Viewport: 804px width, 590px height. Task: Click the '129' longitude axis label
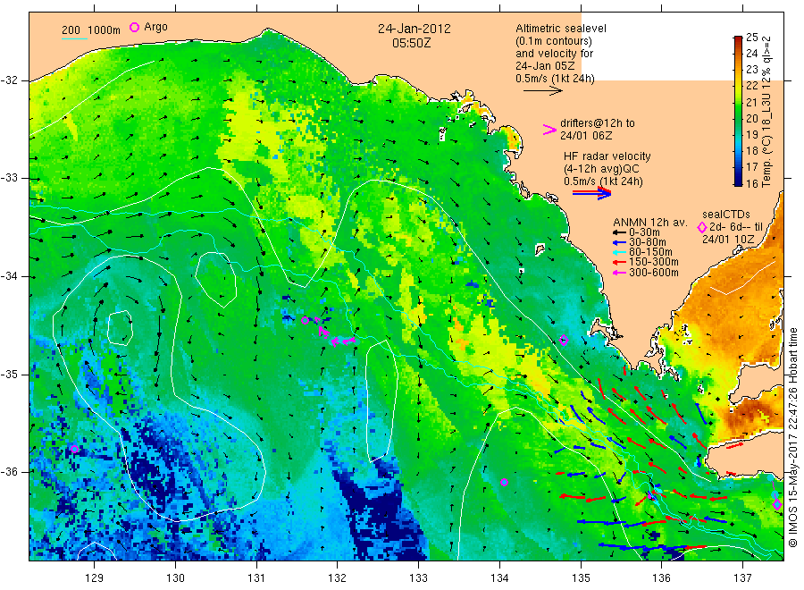click(x=95, y=577)
